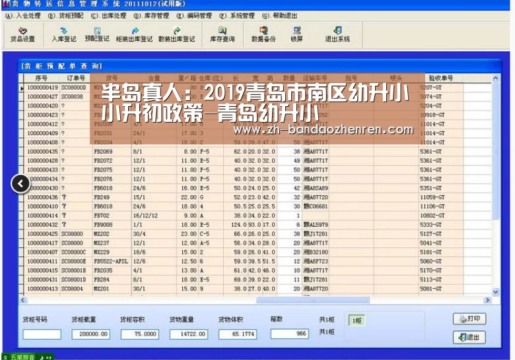Click the 货物体积 field showing 65.1774
The image size is (515, 360).
(x=238, y=334)
